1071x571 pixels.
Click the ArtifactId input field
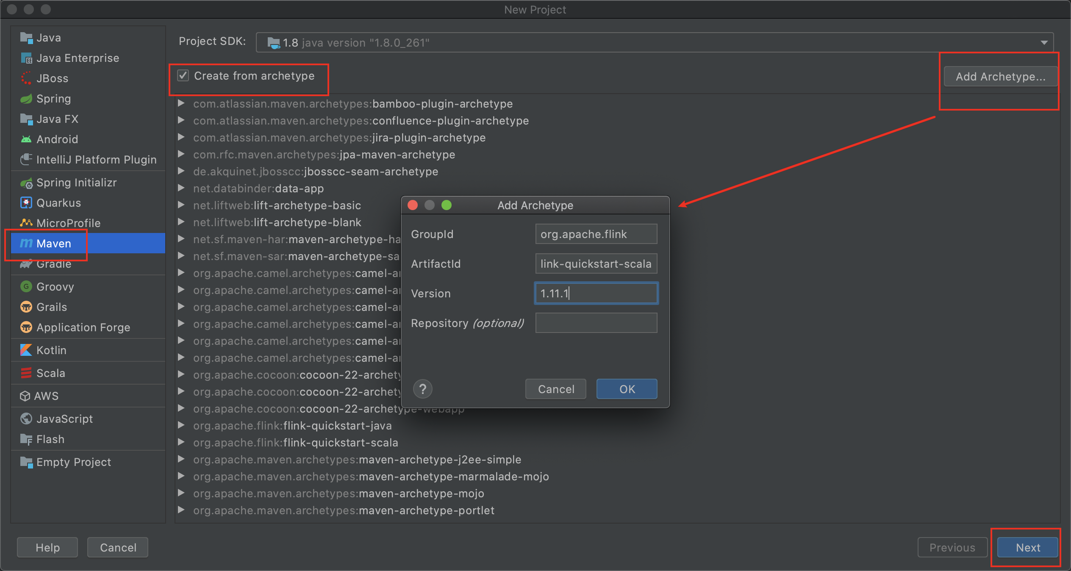pos(596,263)
